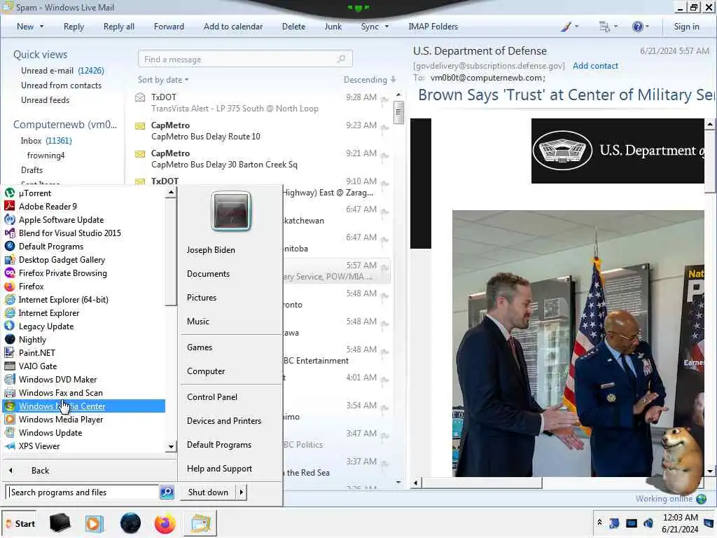
Task: Open the Shut down options arrow
Action: click(241, 492)
